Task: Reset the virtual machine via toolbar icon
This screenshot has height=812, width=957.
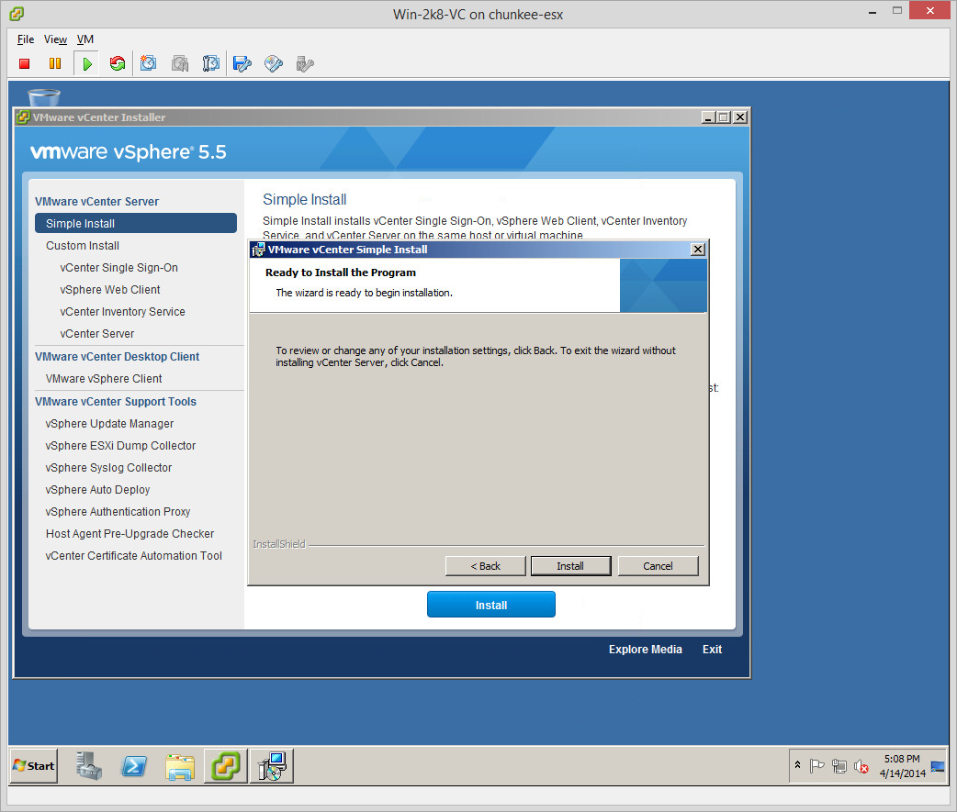Action: point(117,63)
